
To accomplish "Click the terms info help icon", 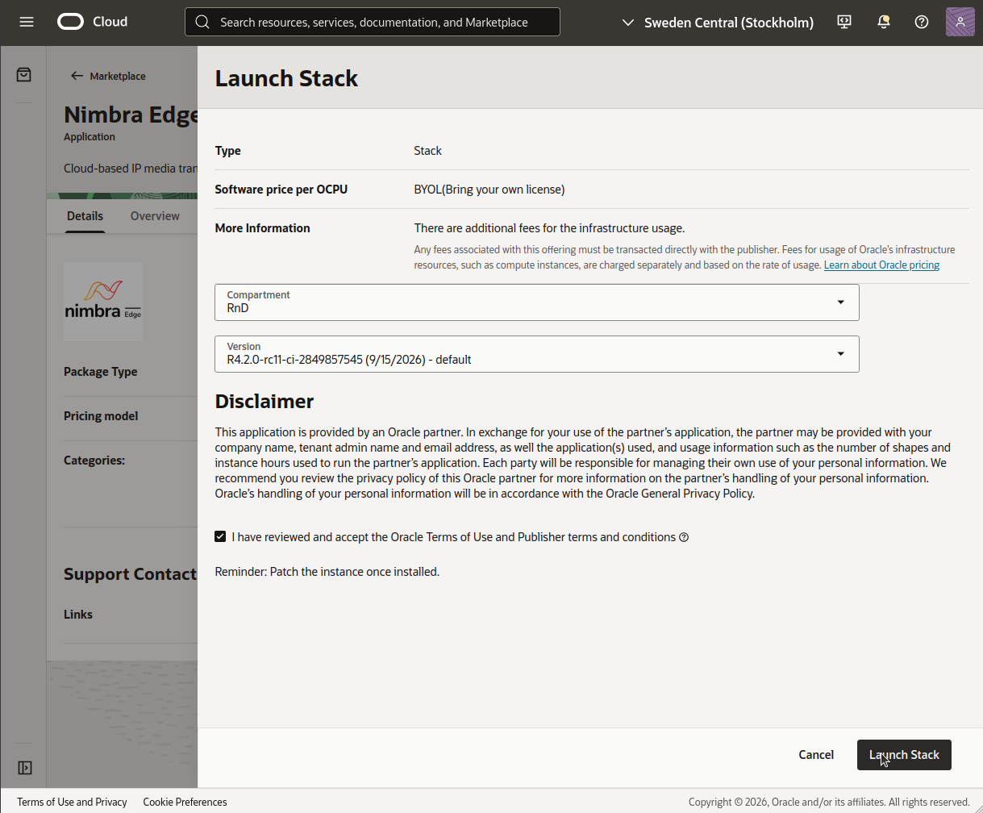I will point(684,537).
